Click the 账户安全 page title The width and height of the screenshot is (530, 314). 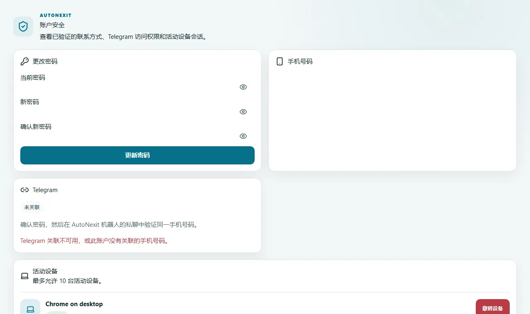(52, 25)
